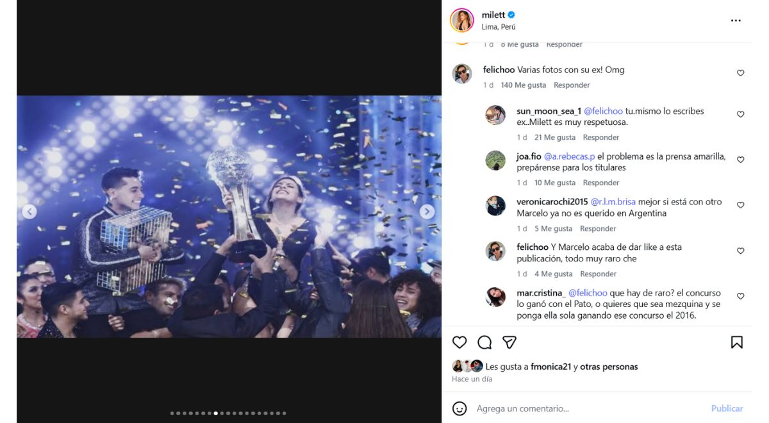Save post with bookmark icon
The height and width of the screenshot is (423, 769).
(737, 342)
